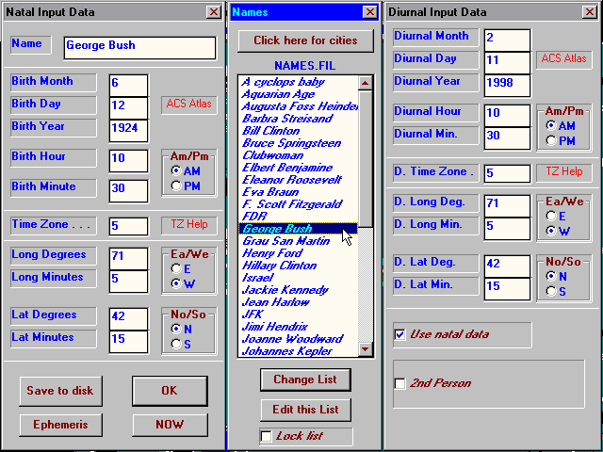Open TZ Help in Diurnal Input Data

click(564, 172)
